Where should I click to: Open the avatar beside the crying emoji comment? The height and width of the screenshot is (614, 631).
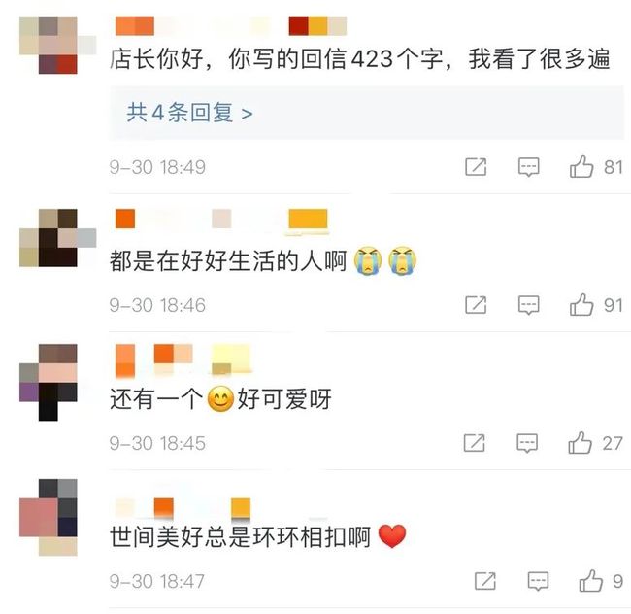click(58, 238)
